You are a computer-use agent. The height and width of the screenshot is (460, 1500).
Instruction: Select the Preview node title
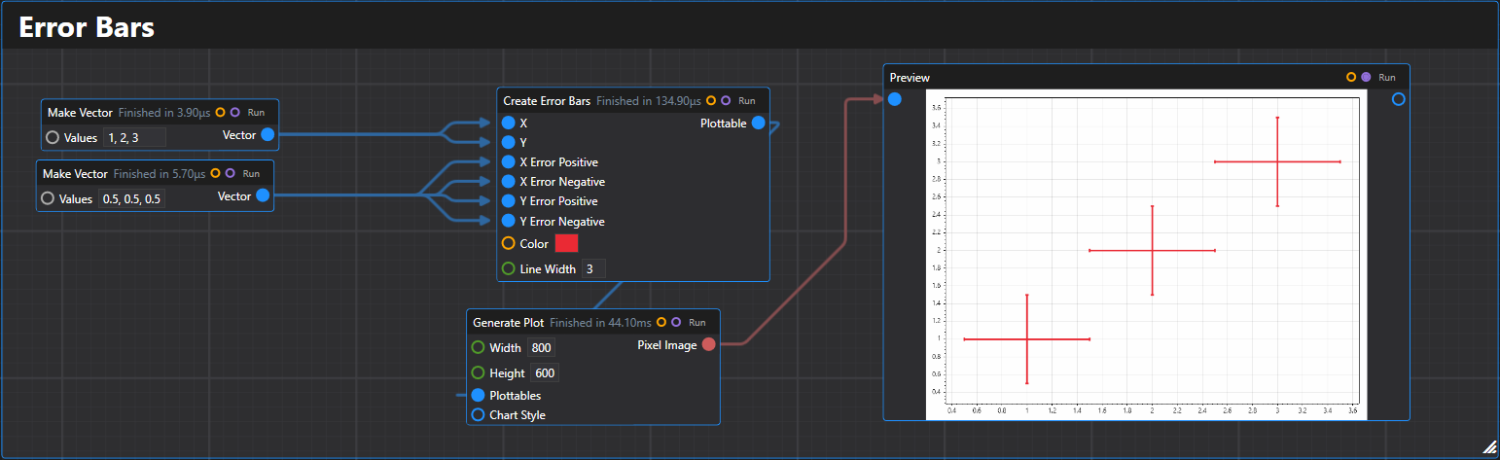tap(910, 77)
